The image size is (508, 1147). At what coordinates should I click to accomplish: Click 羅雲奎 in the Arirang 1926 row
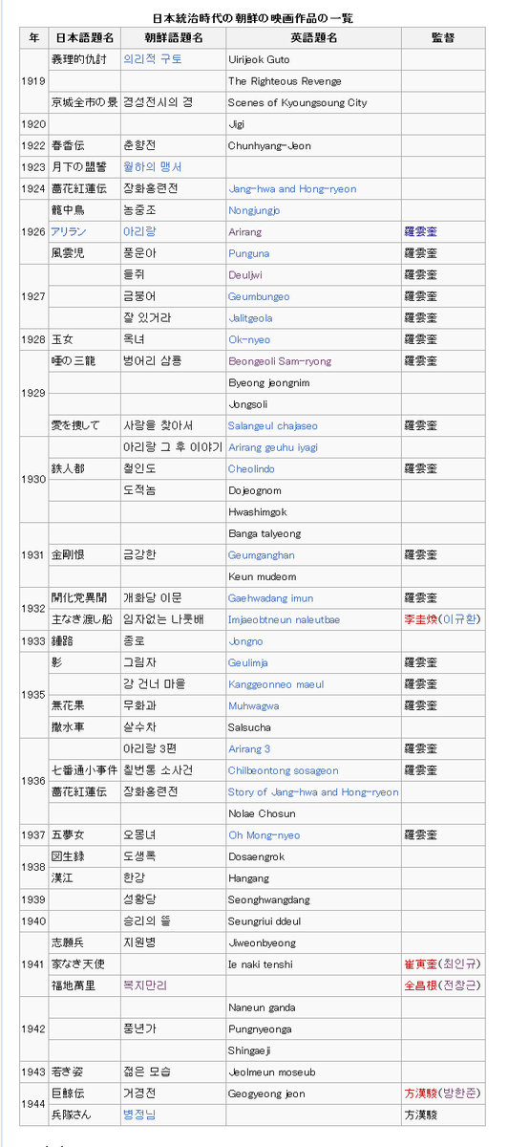click(x=421, y=232)
